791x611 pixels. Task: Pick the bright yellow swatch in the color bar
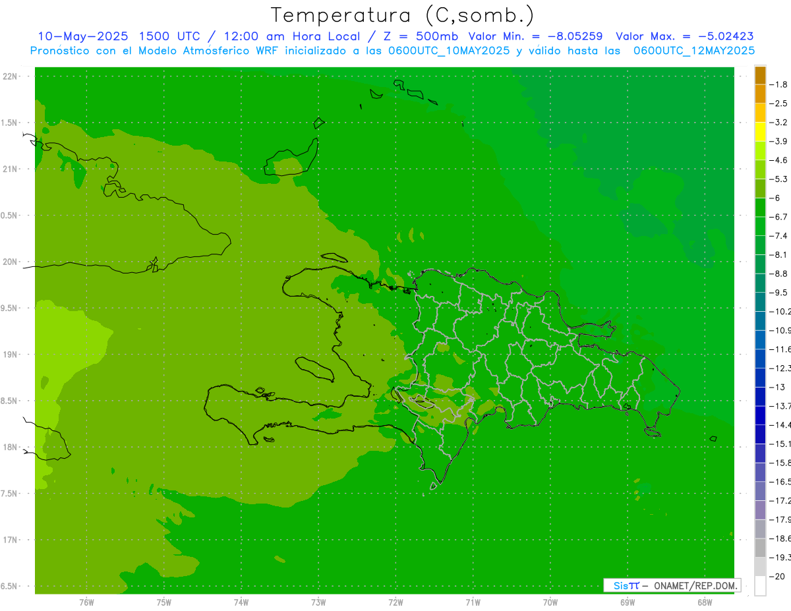760,132
